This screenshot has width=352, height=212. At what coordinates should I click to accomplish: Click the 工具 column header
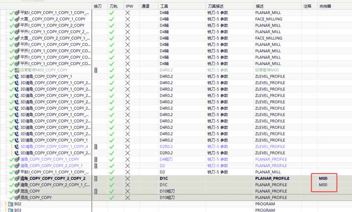click(164, 6)
